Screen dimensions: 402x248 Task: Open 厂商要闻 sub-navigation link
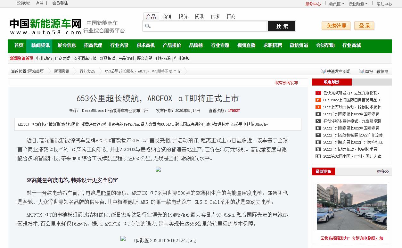[x=63, y=58]
